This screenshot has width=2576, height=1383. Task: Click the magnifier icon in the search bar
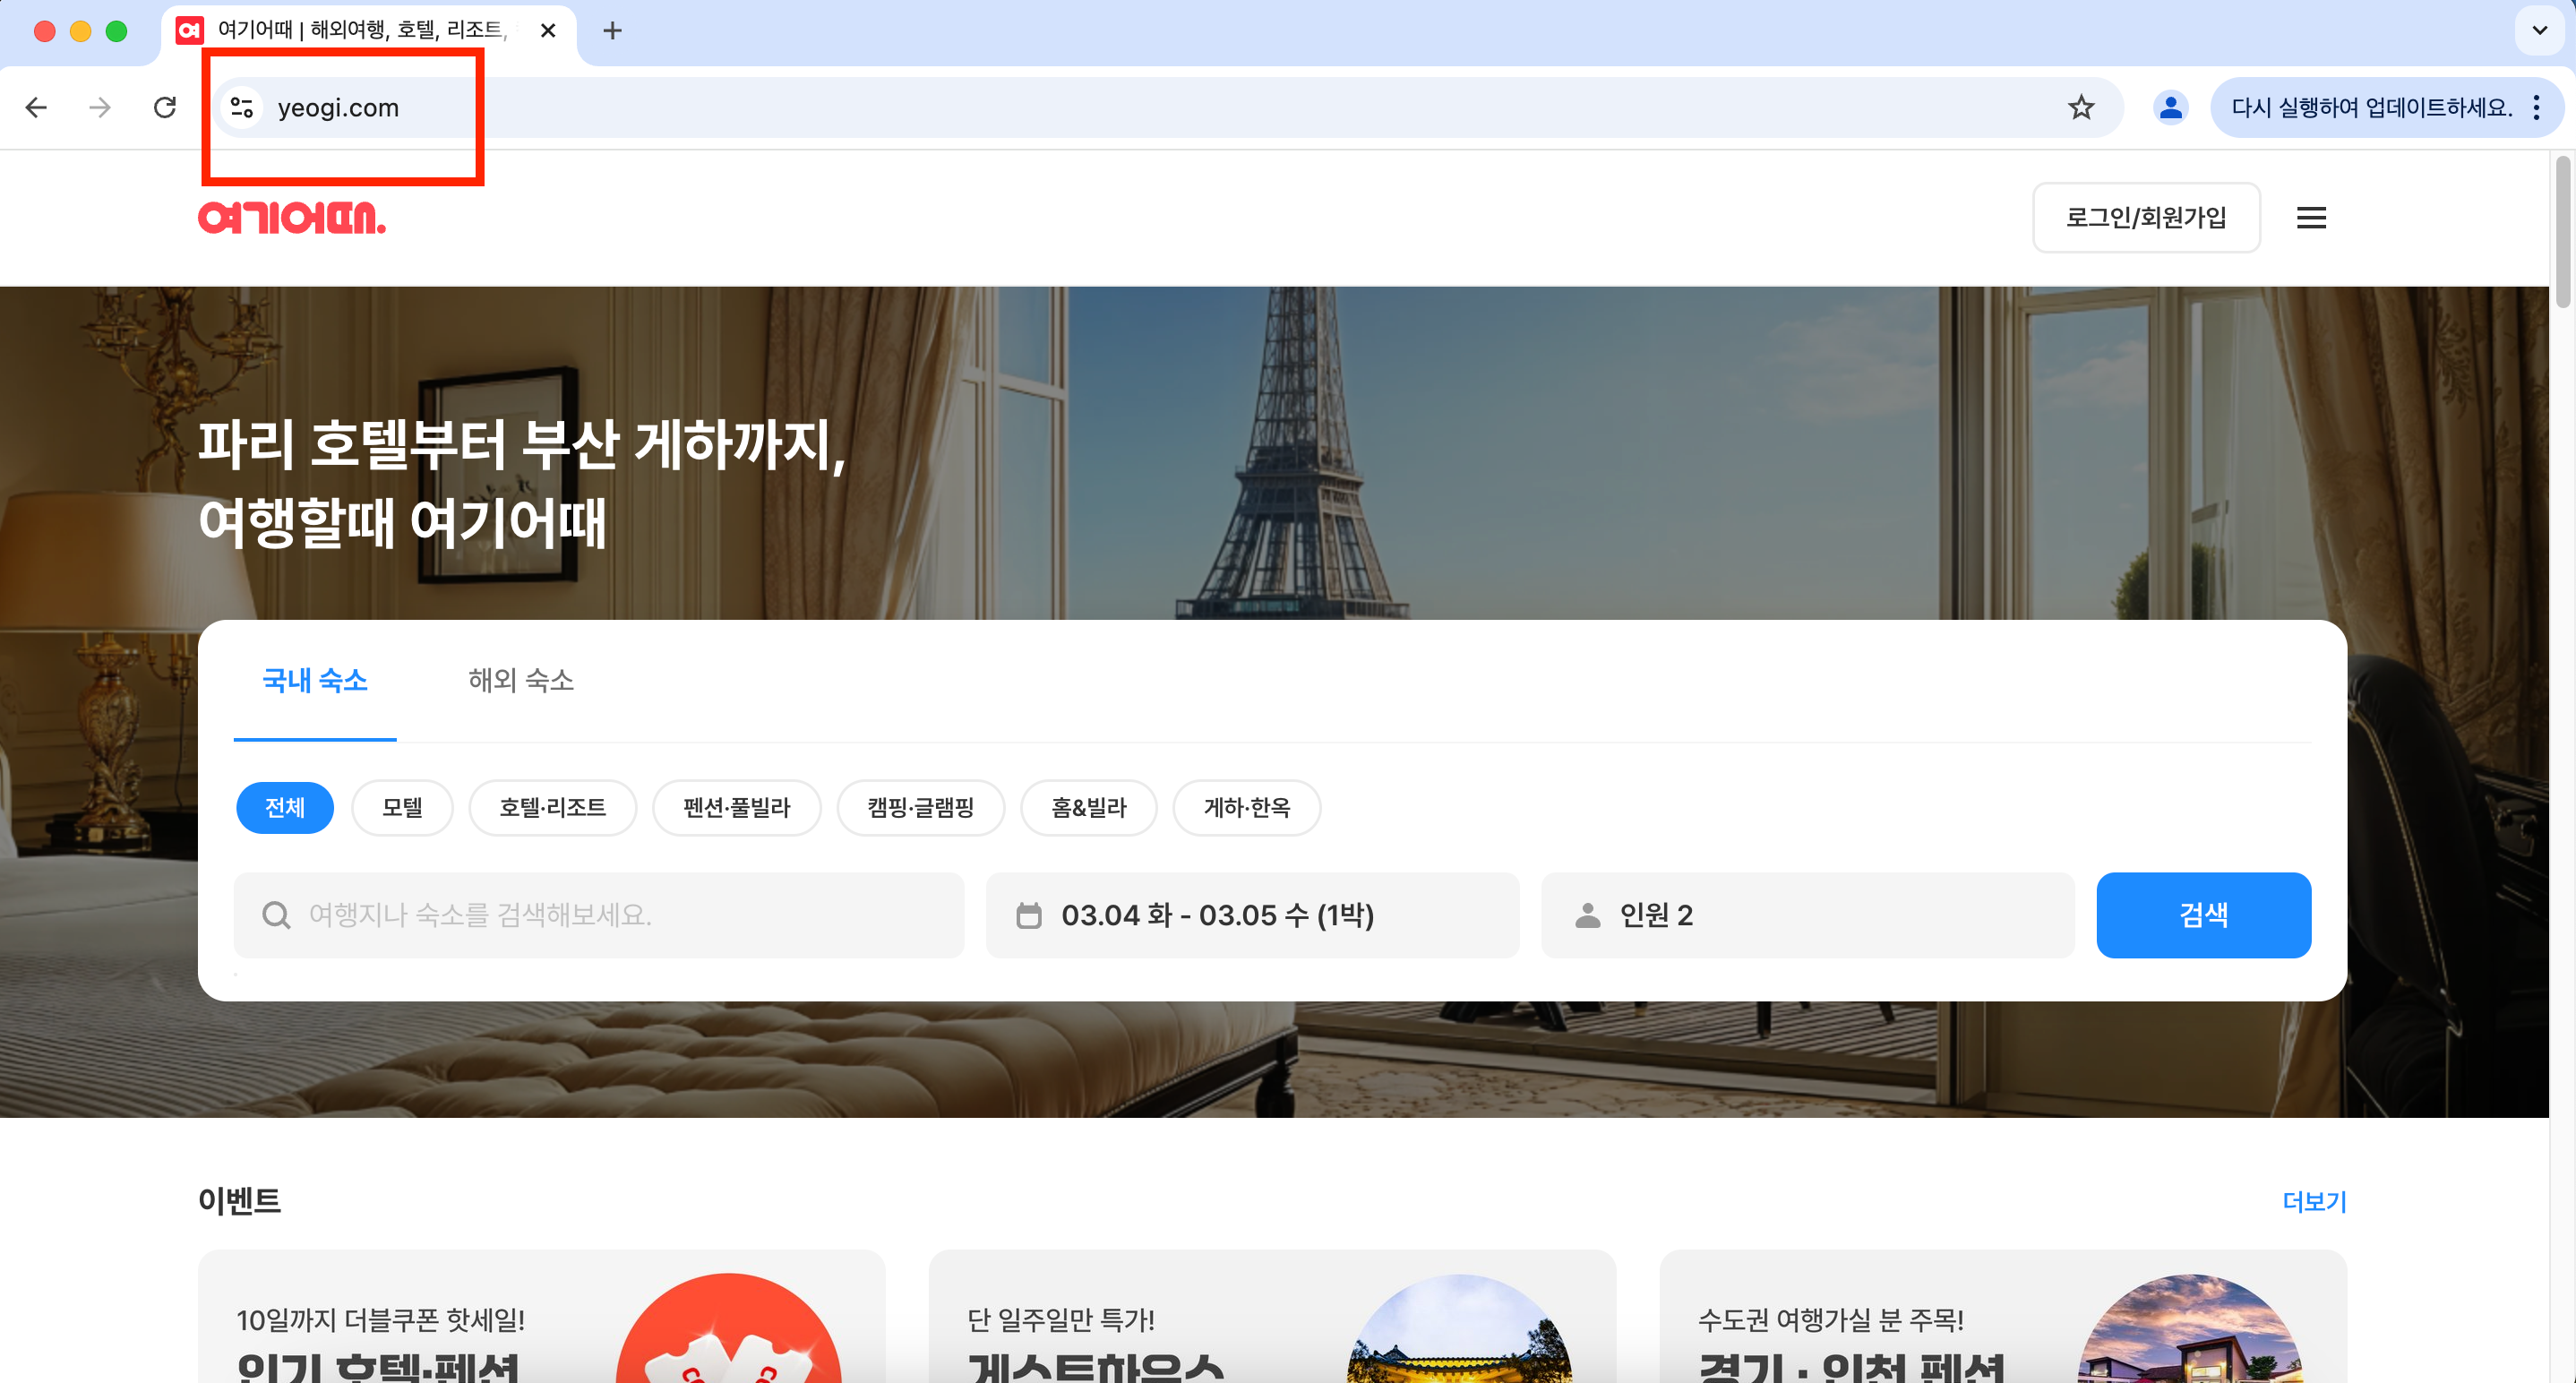[277, 915]
